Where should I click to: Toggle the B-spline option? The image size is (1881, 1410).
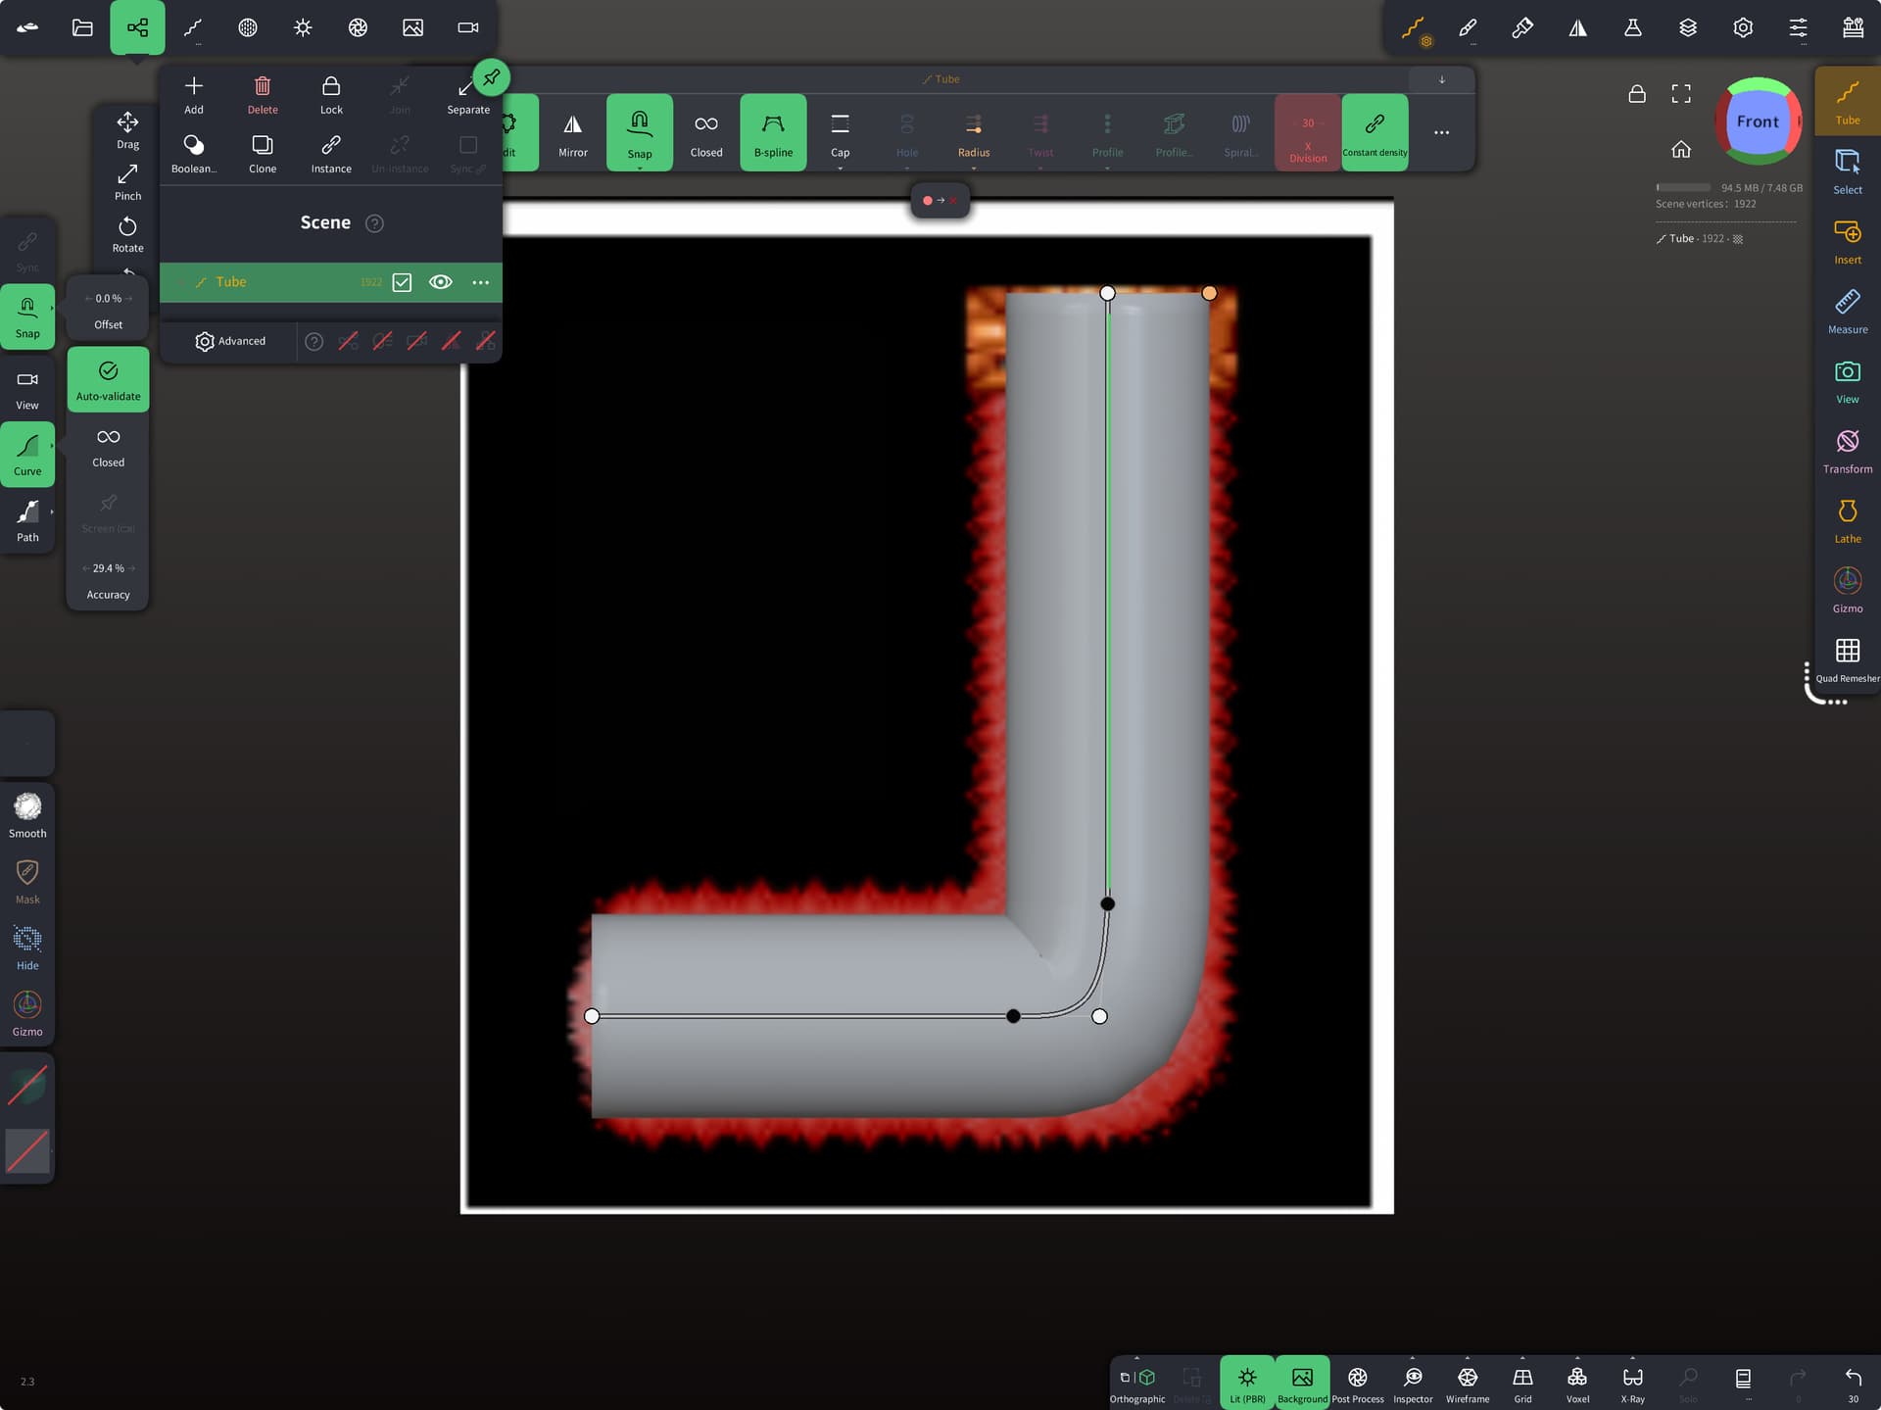[x=773, y=133]
